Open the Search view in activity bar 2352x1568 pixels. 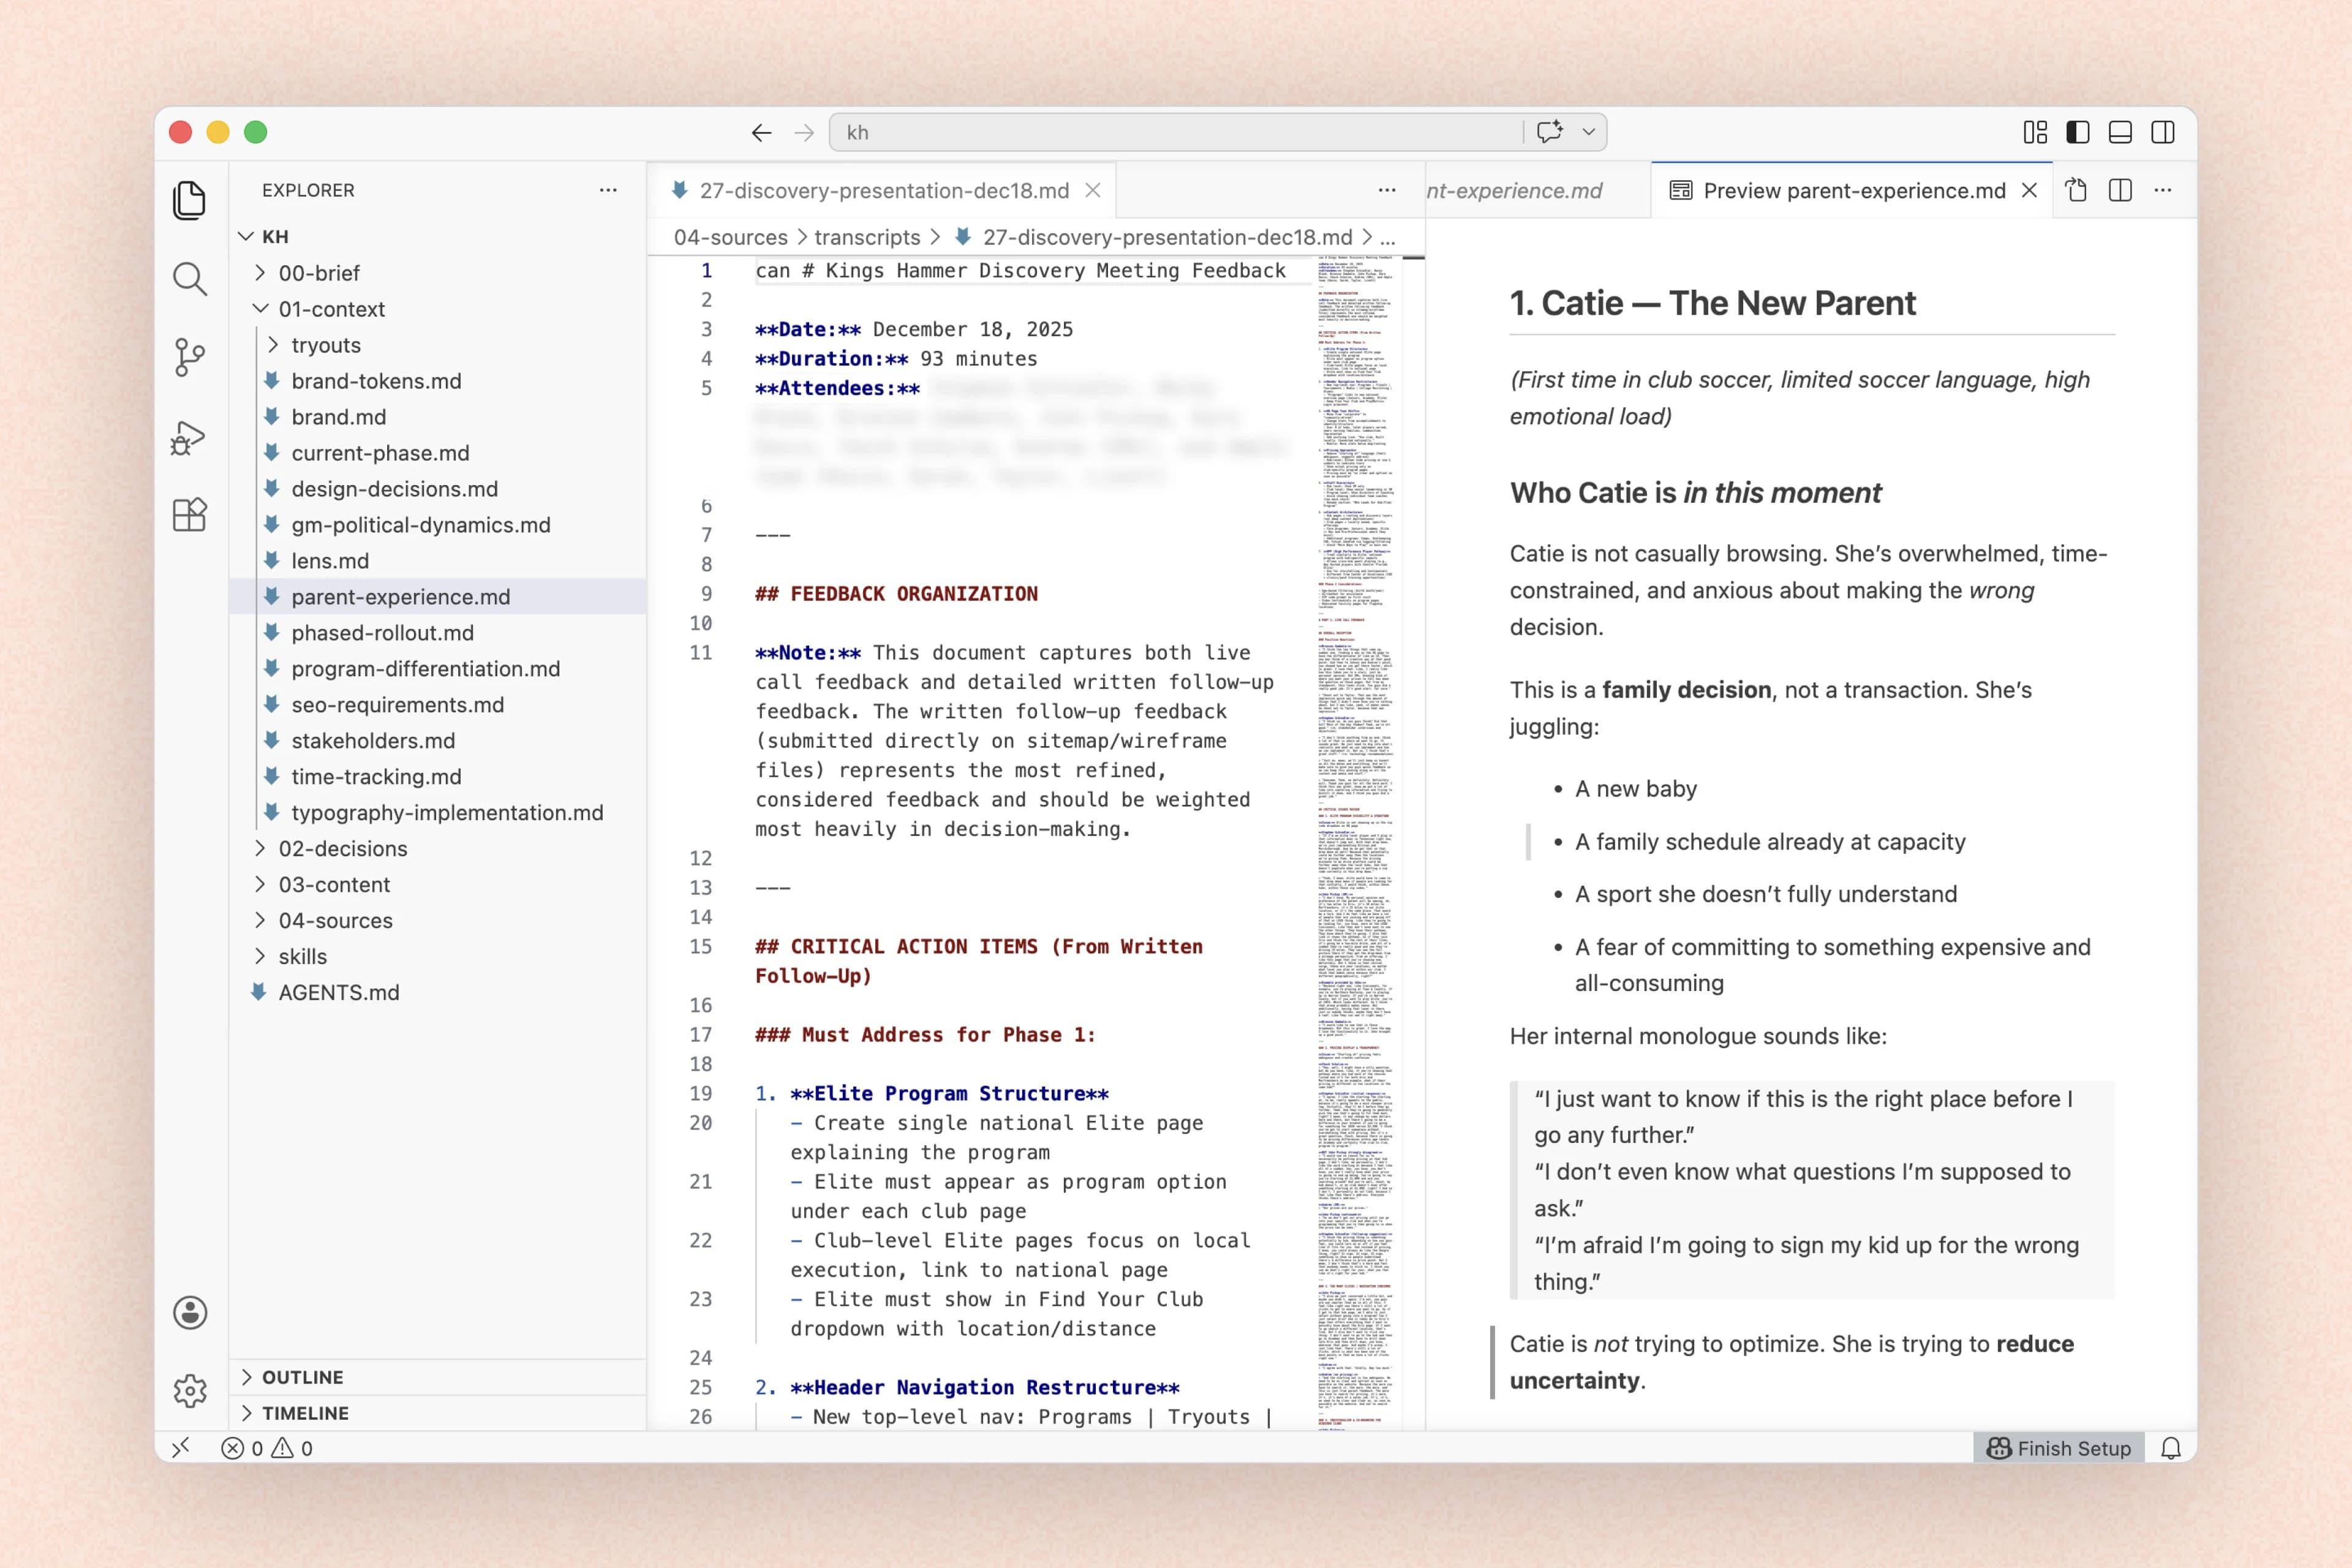pos(189,279)
